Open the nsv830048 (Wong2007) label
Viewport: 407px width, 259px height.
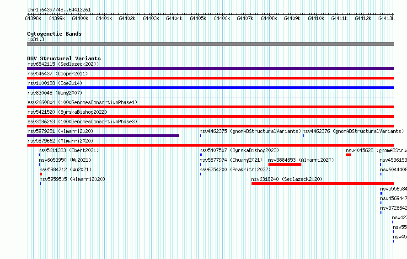[55, 93]
